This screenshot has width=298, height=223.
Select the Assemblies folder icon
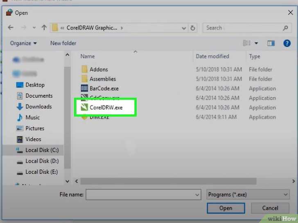[84, 79]
